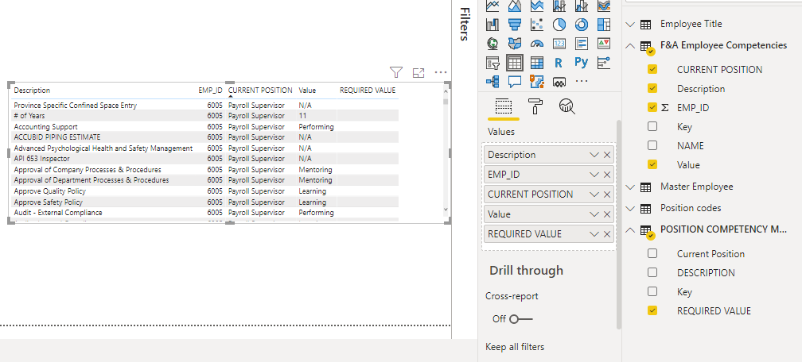Screen dimensions: 802x362
Task: Open dropdown for EMP_ID in Values well
Action: click(594, 175)
